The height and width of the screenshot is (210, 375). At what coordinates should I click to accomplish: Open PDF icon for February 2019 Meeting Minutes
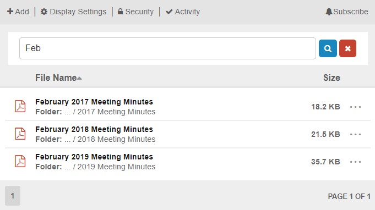coord(20,161)
